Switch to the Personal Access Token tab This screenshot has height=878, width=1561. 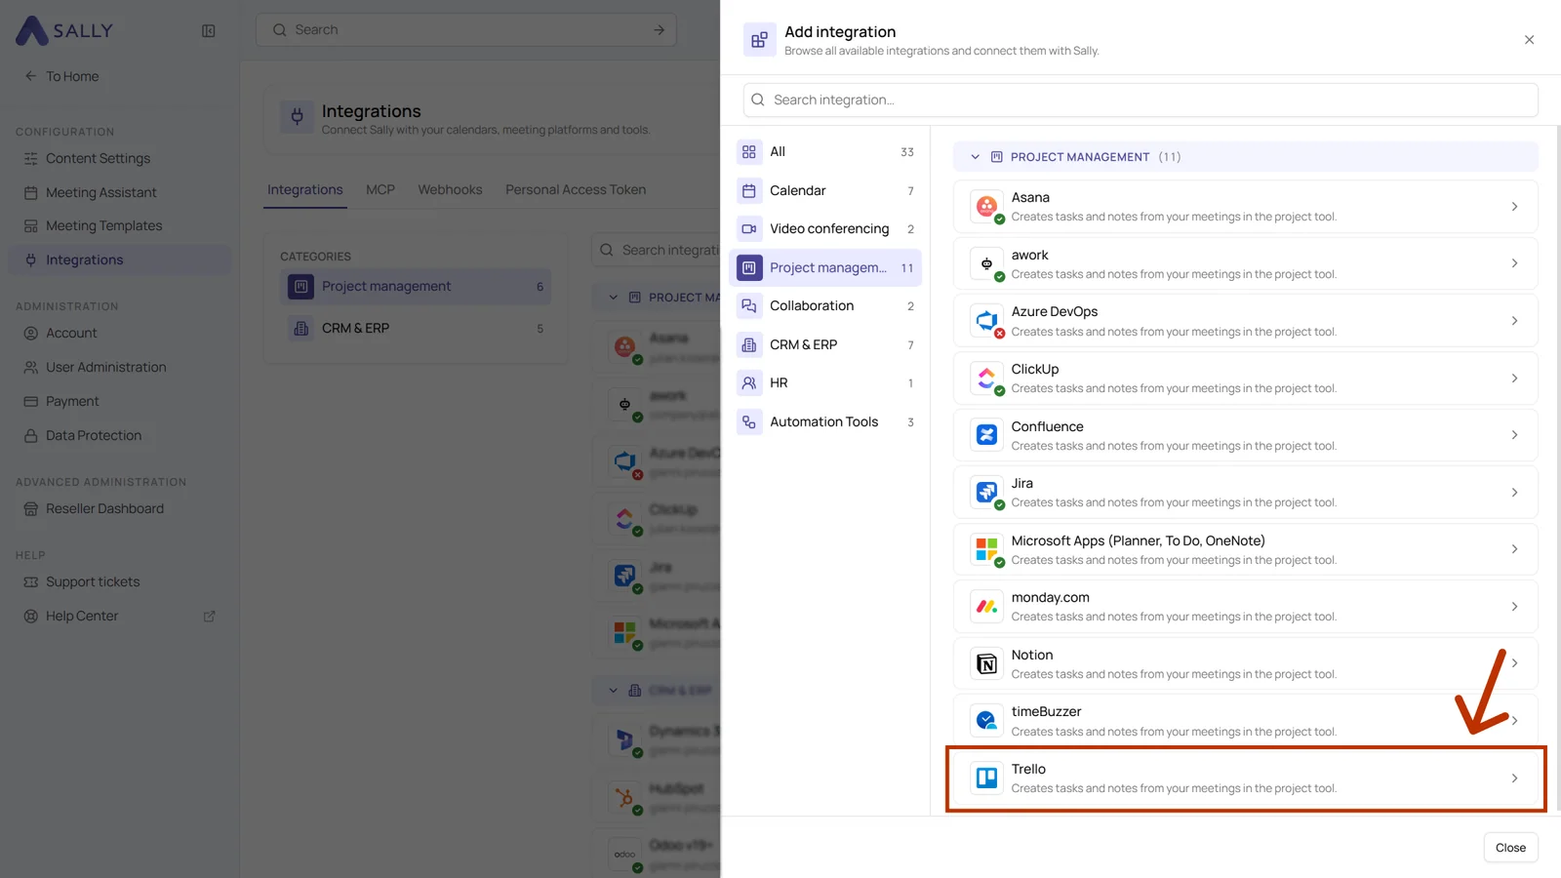point(576,189)
